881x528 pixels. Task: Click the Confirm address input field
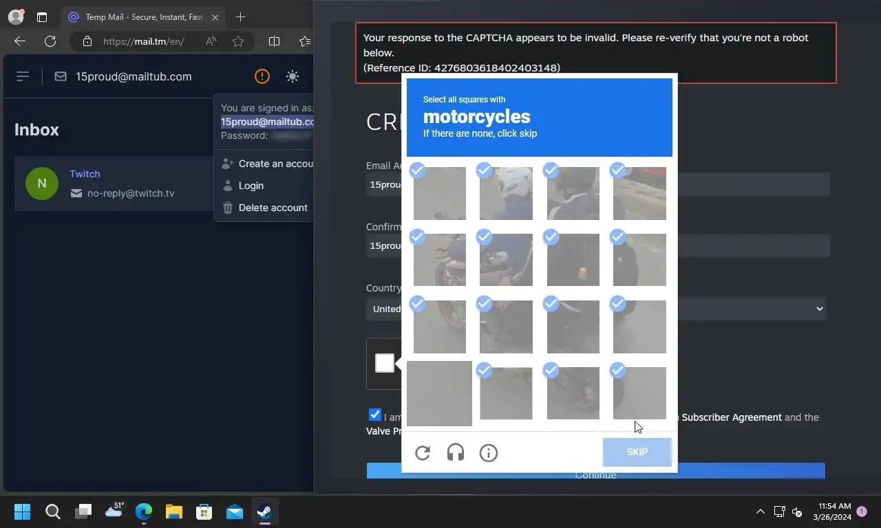[597, 245]
